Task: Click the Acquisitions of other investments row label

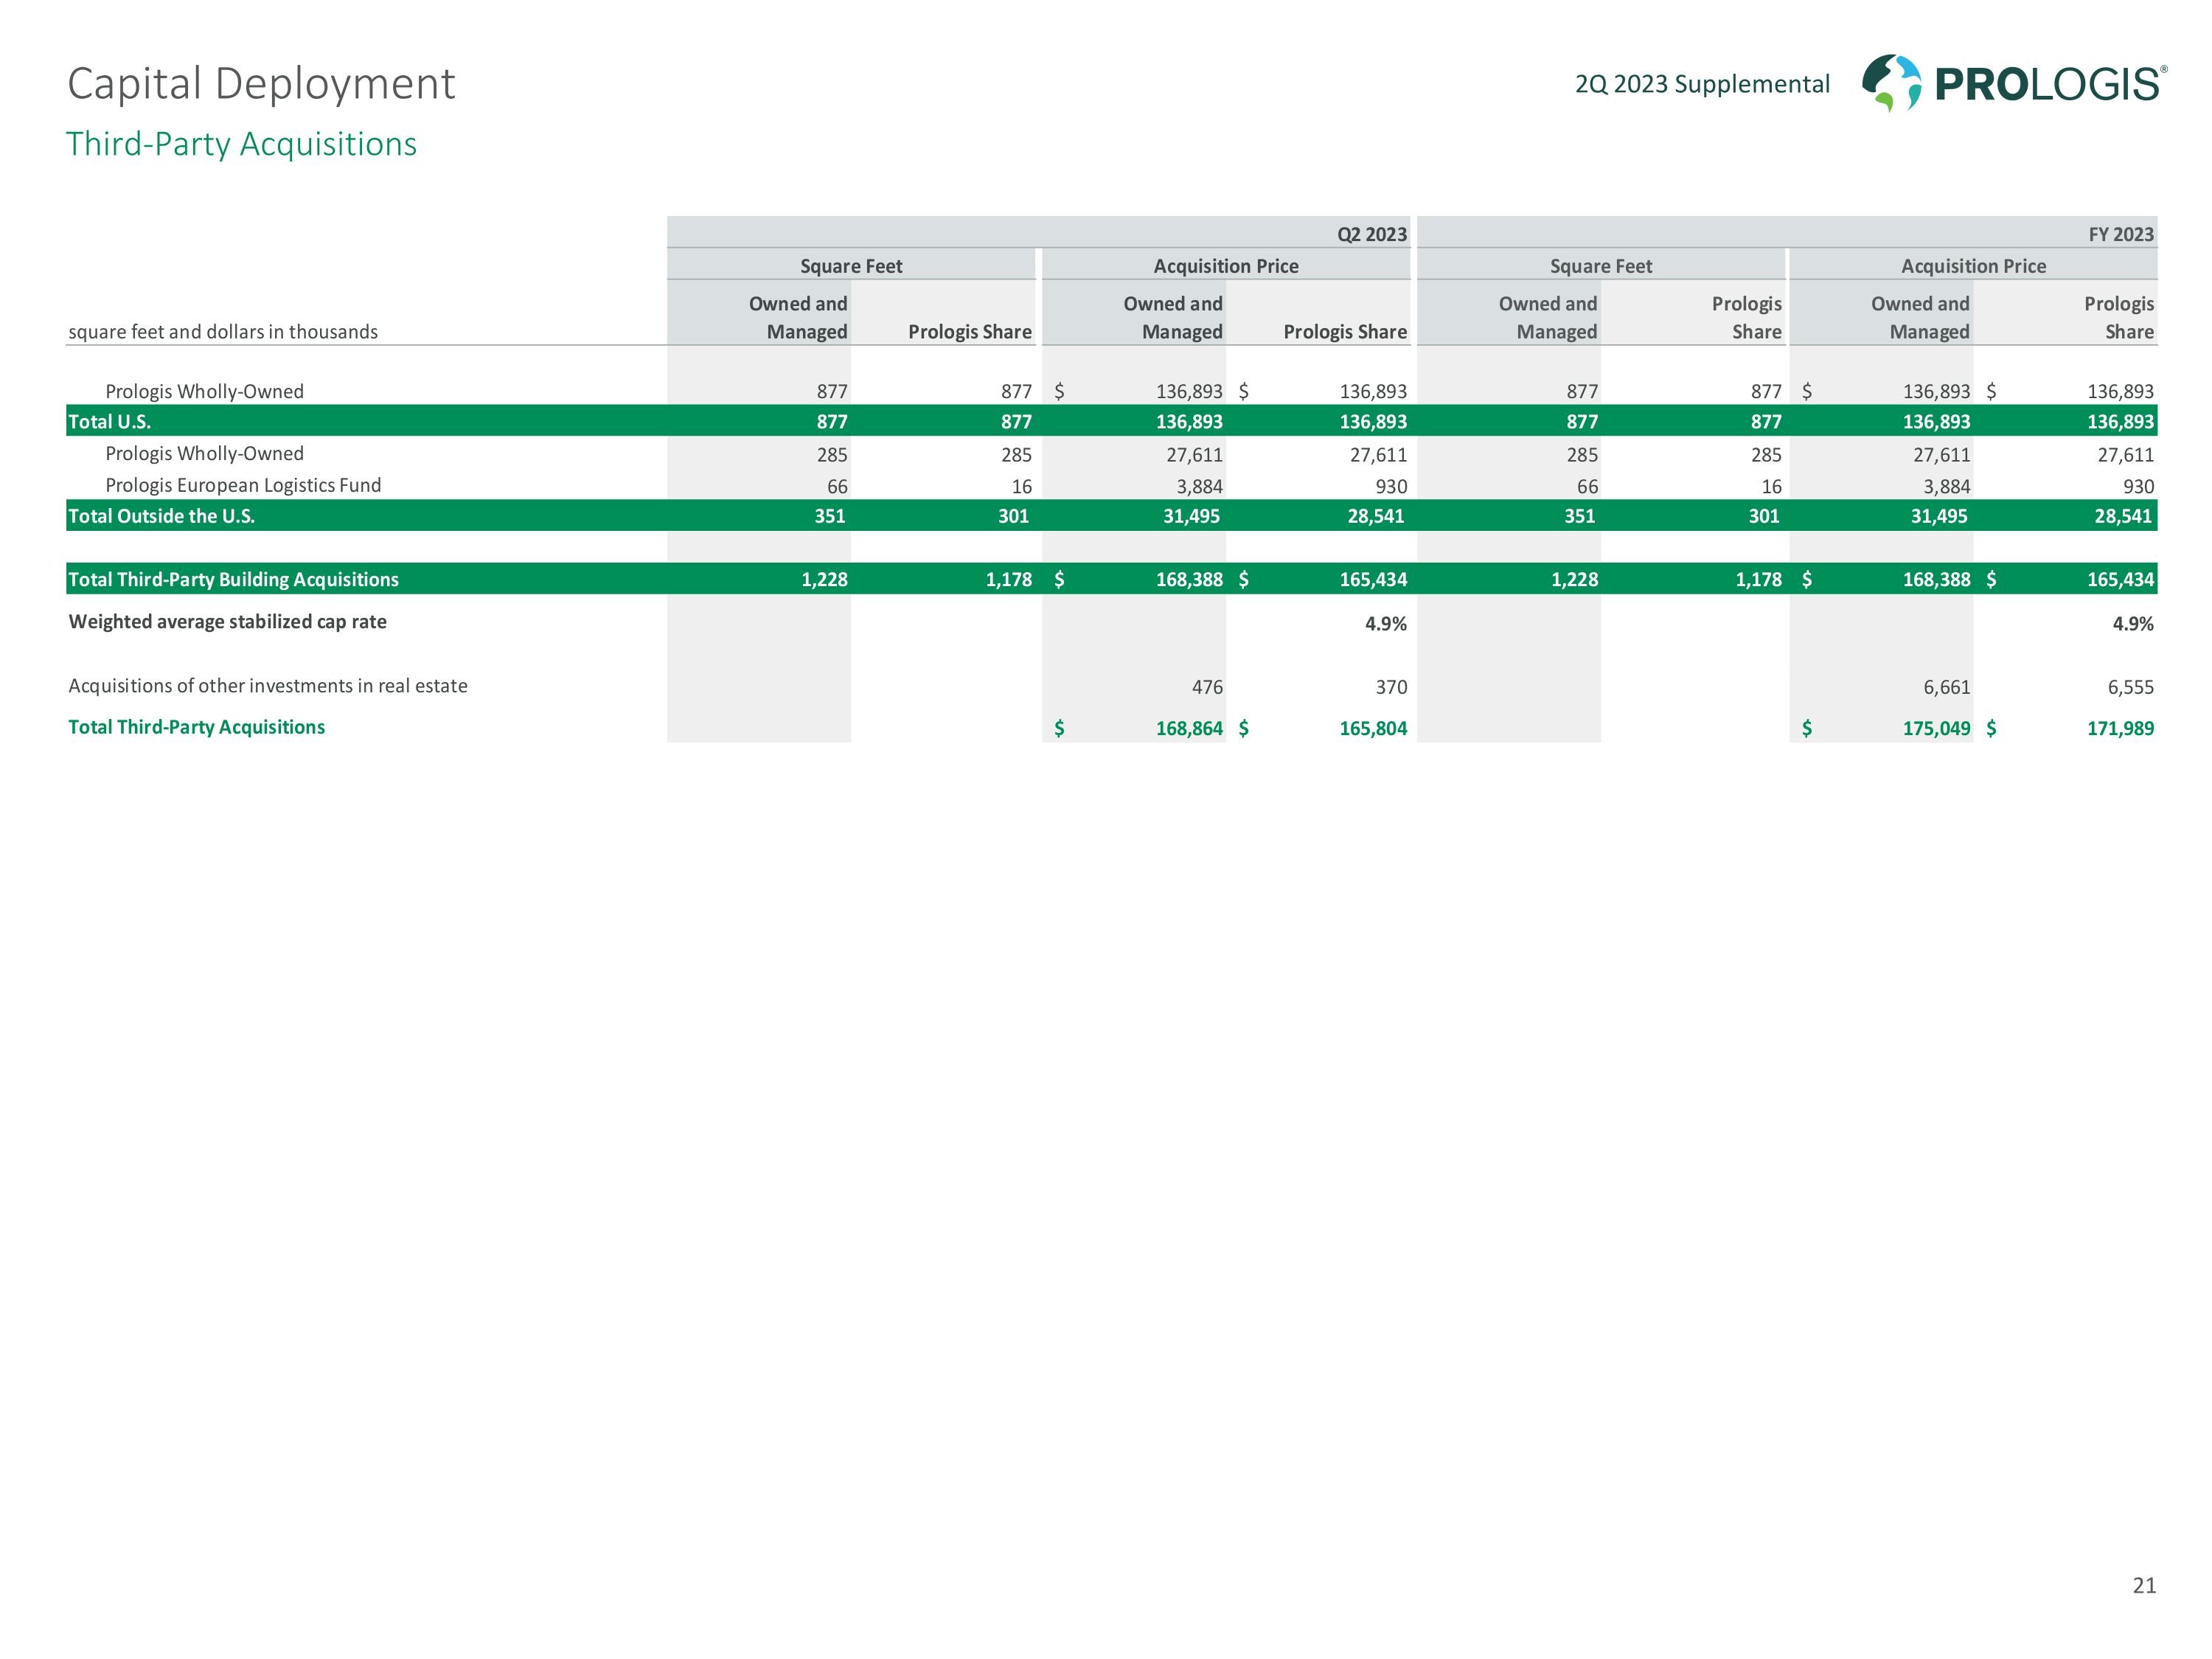Action: pos(267,686)
